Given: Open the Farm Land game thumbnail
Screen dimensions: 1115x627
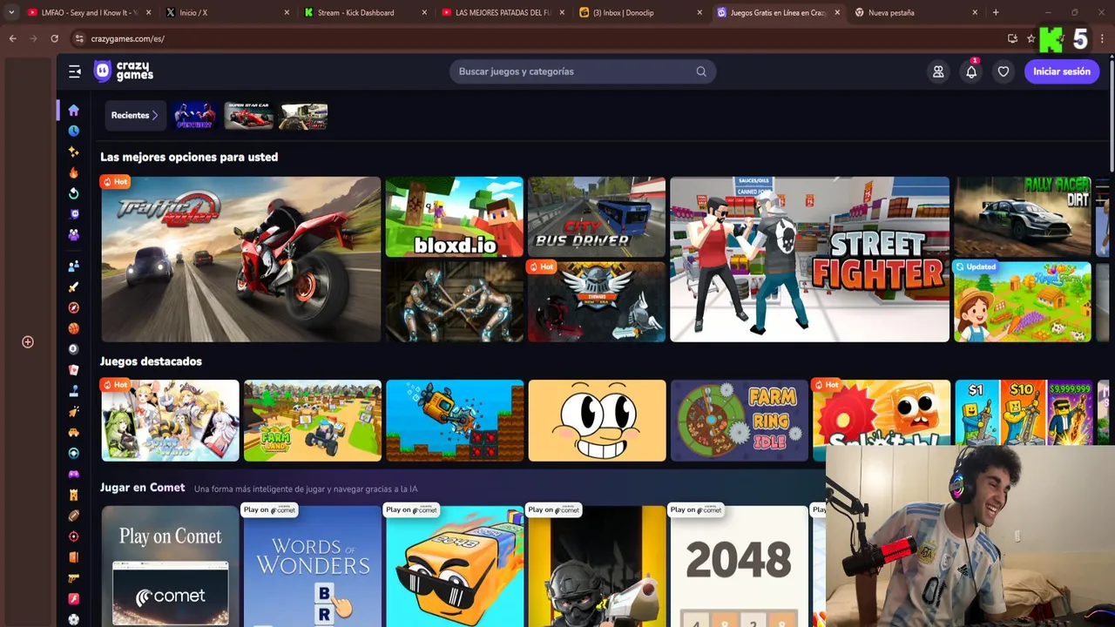Looking at the screenshot, I should pyautogui.click(x=313, y=421).
